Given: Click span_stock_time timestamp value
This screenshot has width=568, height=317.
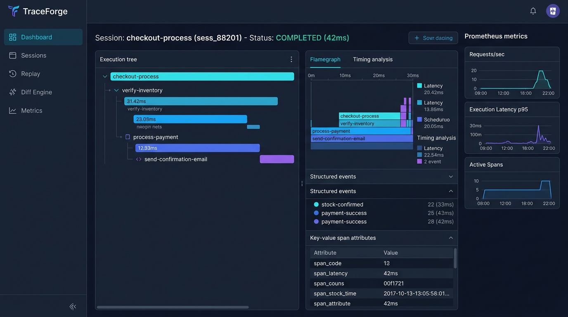Looking at the screenshot, I should (x=417, y=293).
